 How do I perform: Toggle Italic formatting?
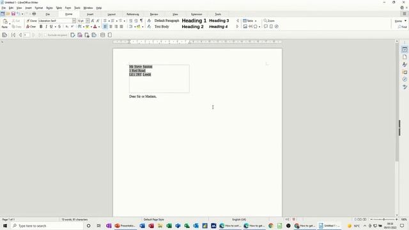pyautogui.click(x=46, y=27)
